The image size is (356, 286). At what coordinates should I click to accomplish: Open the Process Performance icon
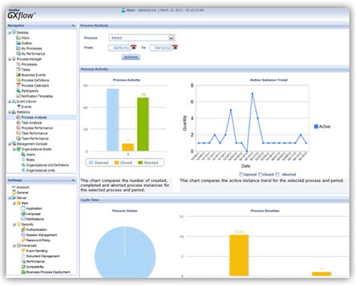pyautogui.click(x=18, y=128)
